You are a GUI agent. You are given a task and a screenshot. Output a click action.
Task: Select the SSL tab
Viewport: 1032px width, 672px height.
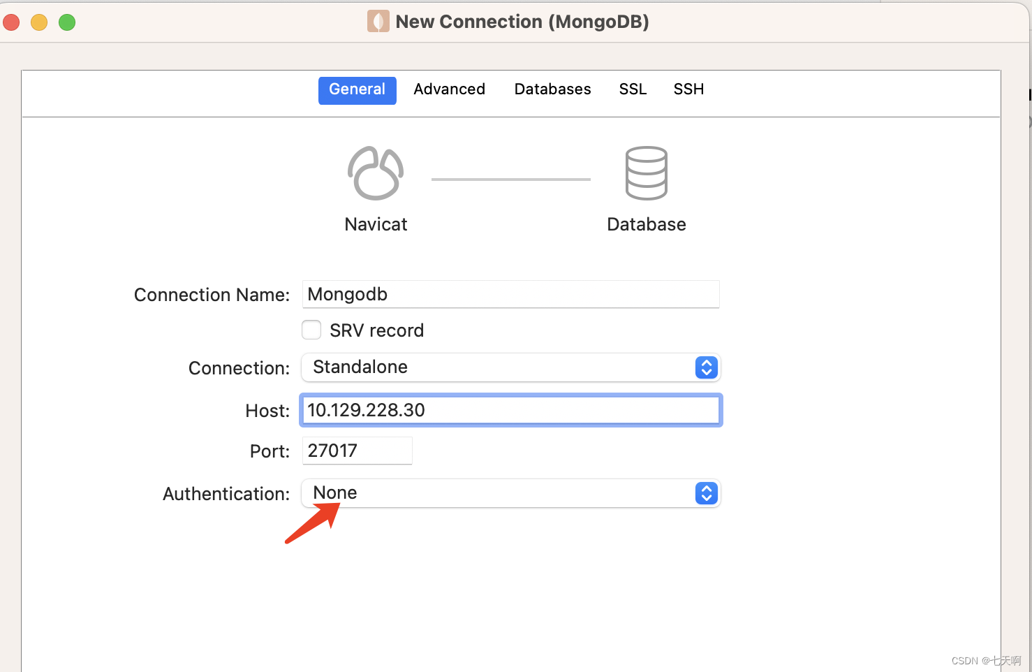pos(633,89)
